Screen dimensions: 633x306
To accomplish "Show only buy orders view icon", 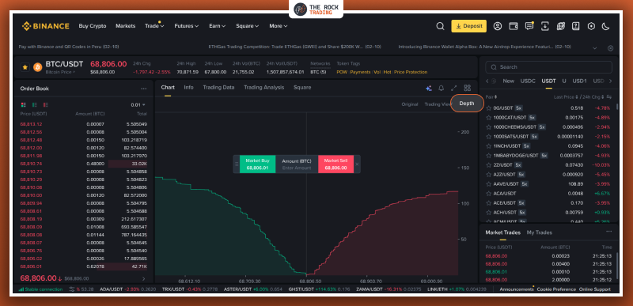I will coord(34,105).
